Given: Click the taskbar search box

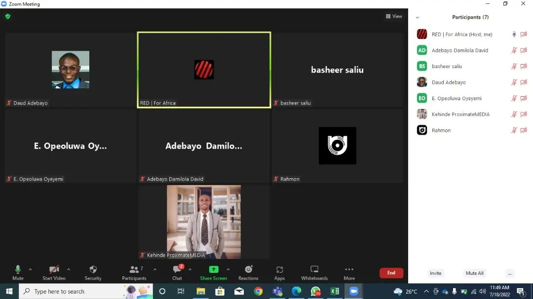Looking at the screenshot, I should [86, 291].
